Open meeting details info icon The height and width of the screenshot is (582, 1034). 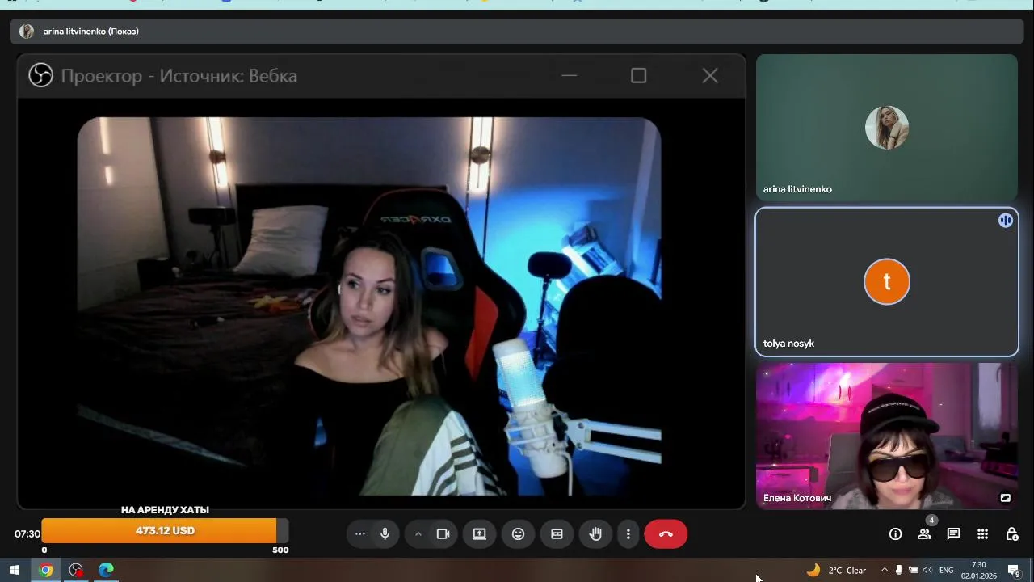[x=895, y=534]
